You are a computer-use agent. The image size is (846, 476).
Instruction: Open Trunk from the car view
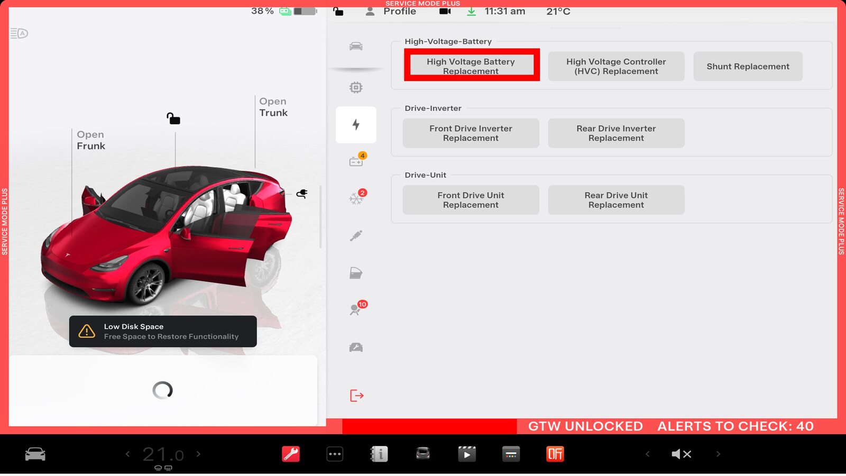tap(273, 107)
